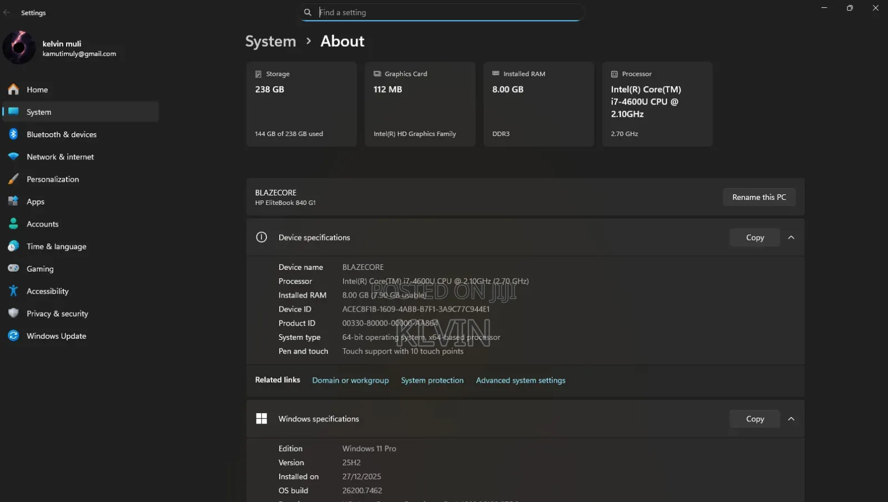The image size is (888, 502).
Task: Open the Storage 238 GB card
Action: click(x=301, y=104)
